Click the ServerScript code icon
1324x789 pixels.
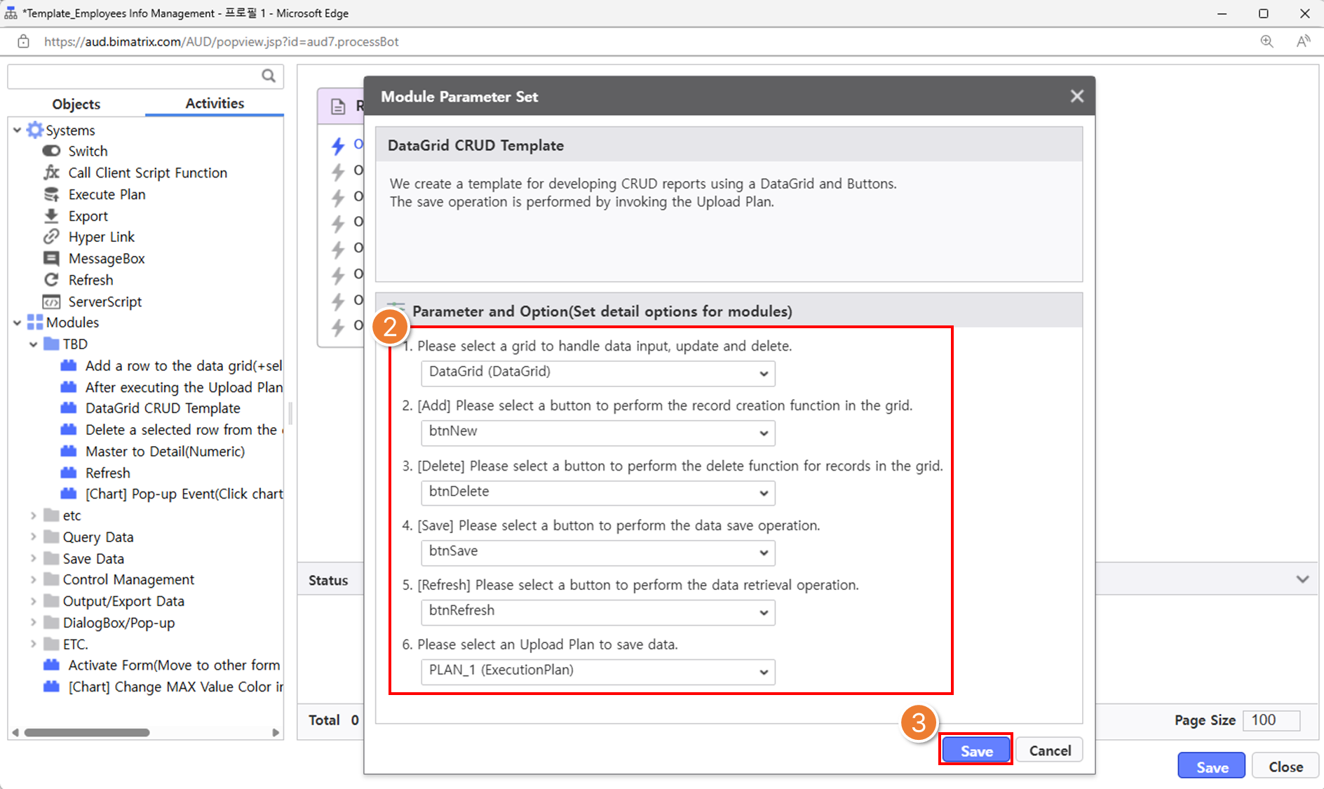51,302
